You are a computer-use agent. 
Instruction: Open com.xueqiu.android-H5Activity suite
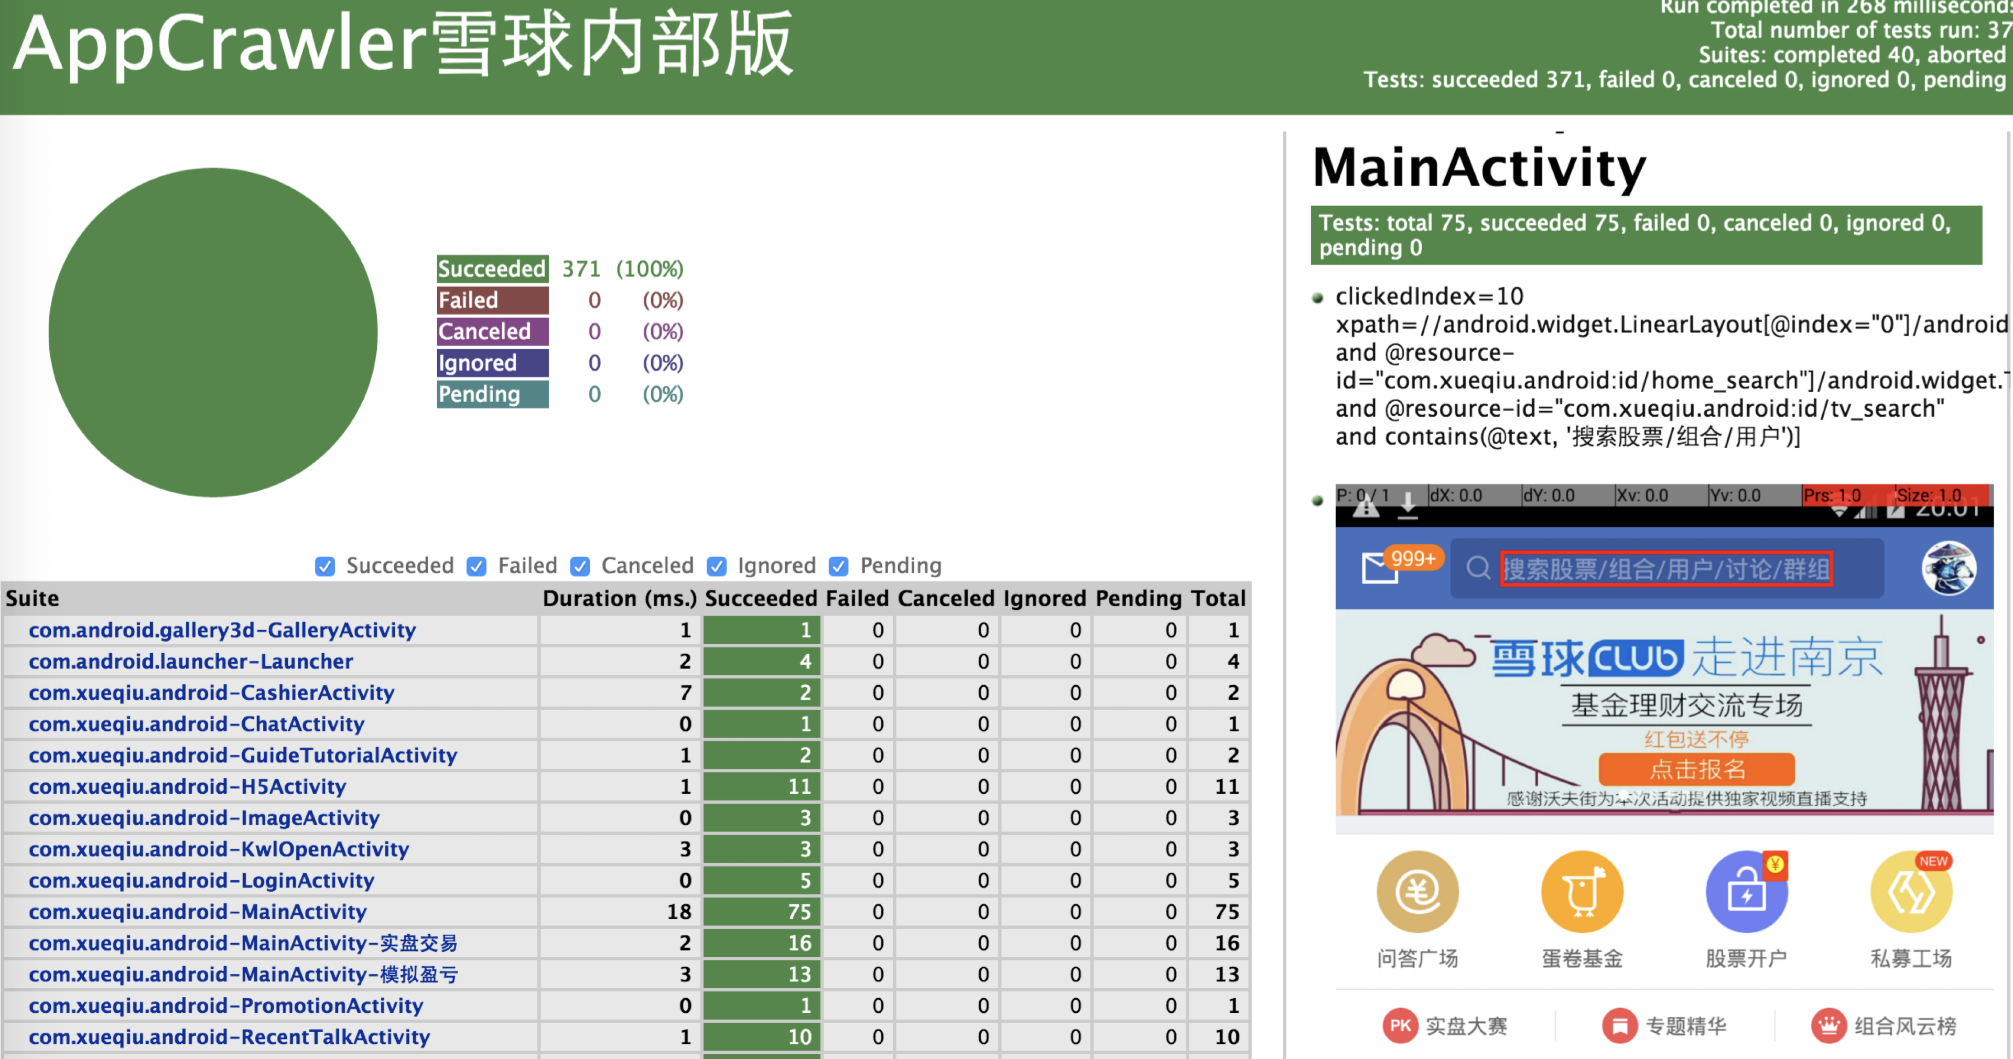187,786
